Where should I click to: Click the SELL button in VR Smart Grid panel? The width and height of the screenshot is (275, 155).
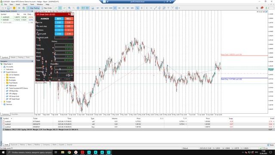pos(69,19)
